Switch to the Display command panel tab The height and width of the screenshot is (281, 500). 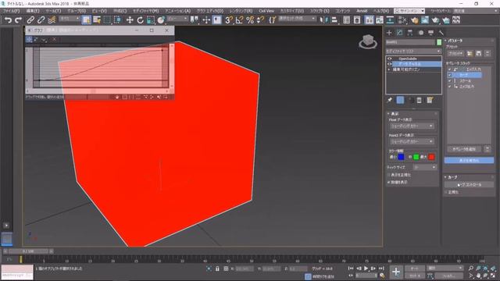[x=430, y=33]
